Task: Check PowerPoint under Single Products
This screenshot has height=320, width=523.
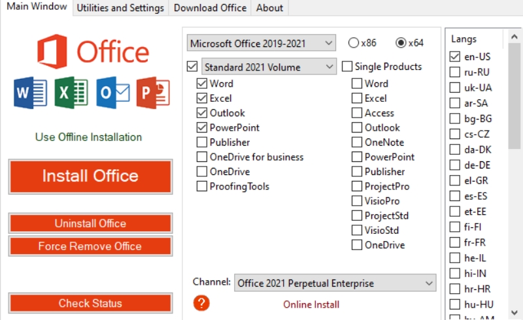Action: click(x=357, y=157)
